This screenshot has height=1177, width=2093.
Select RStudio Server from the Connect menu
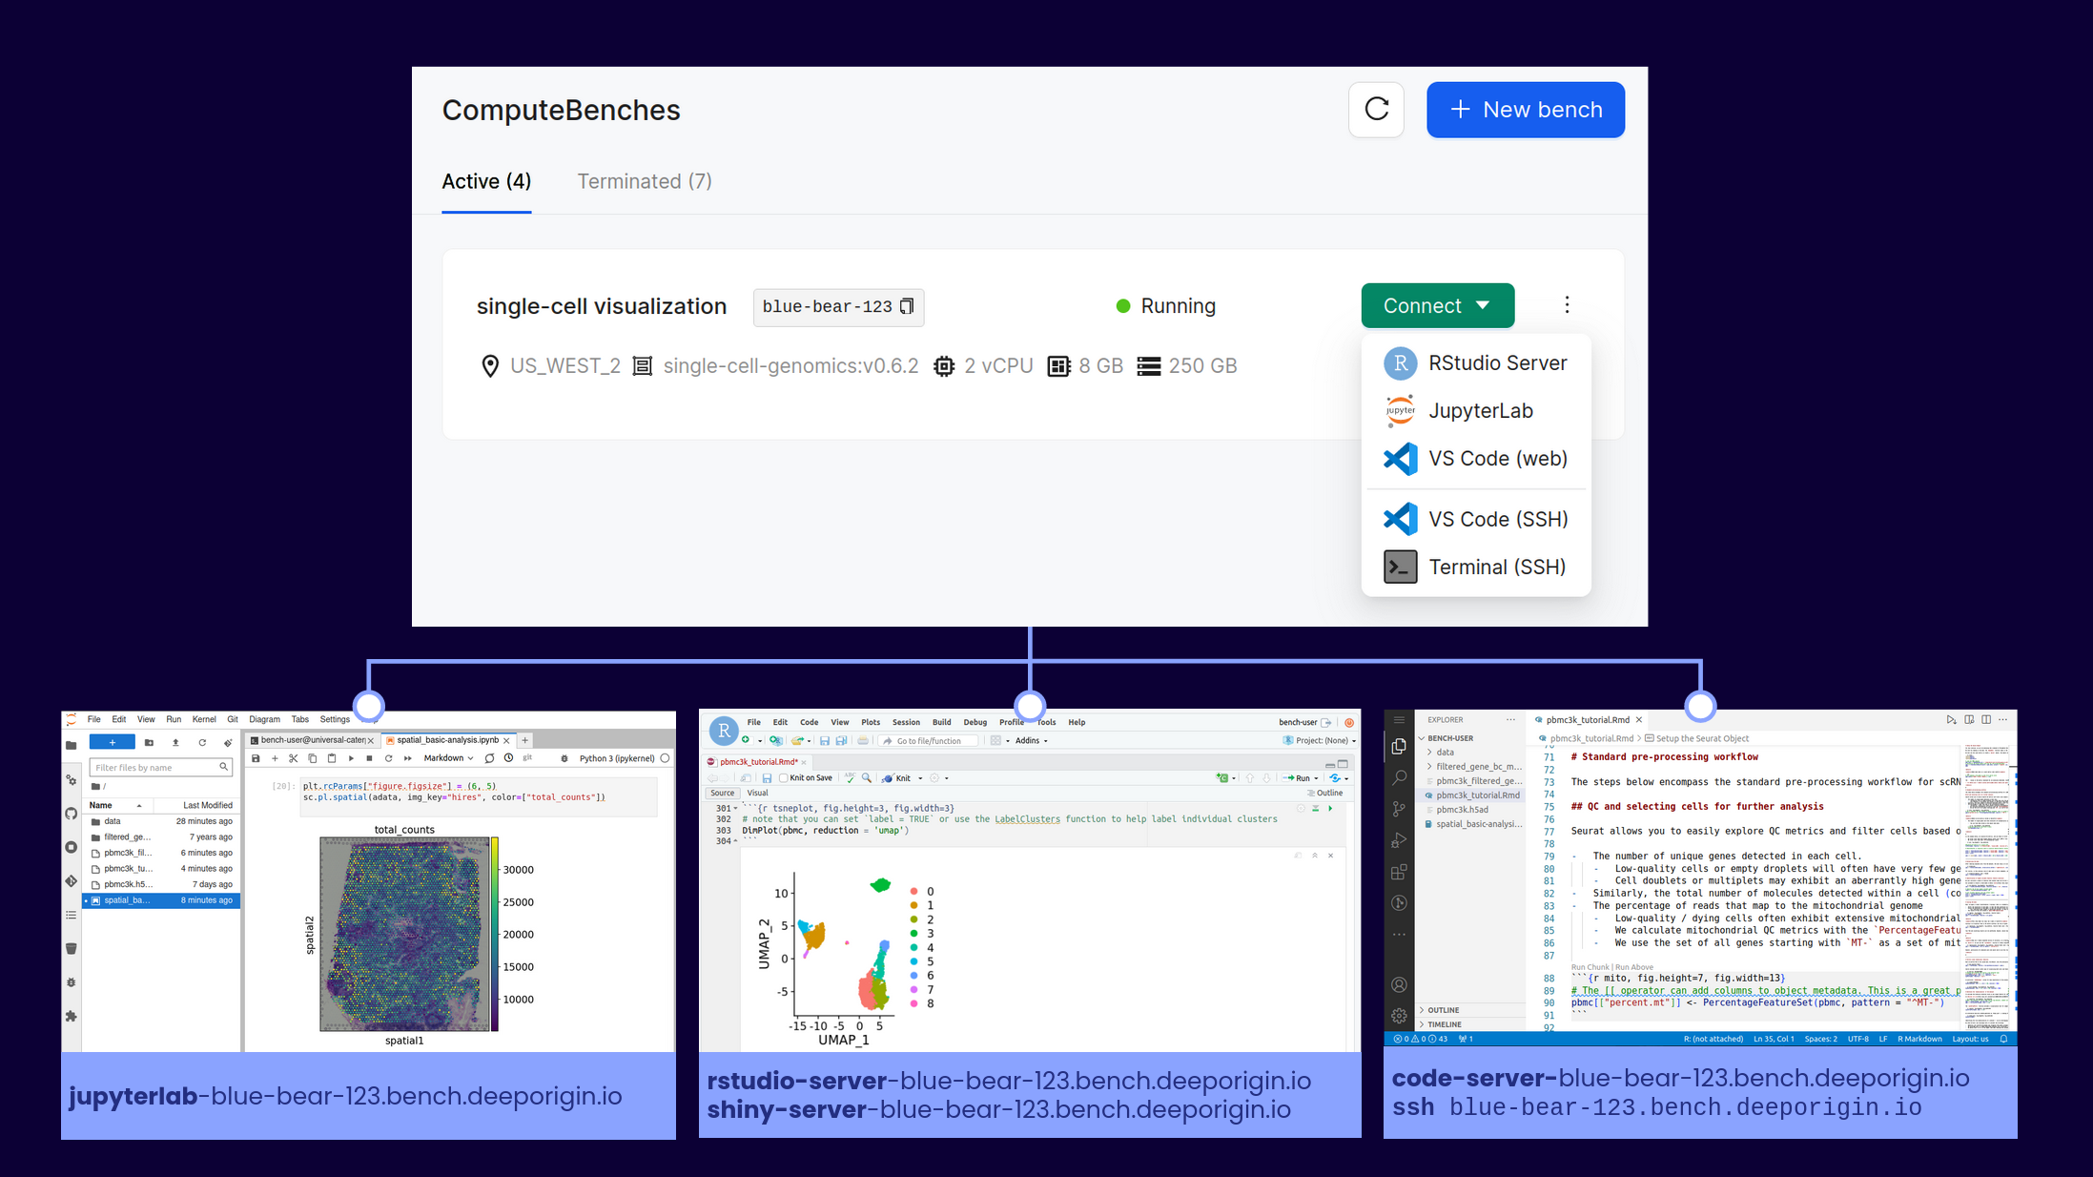pos(1497,362)
